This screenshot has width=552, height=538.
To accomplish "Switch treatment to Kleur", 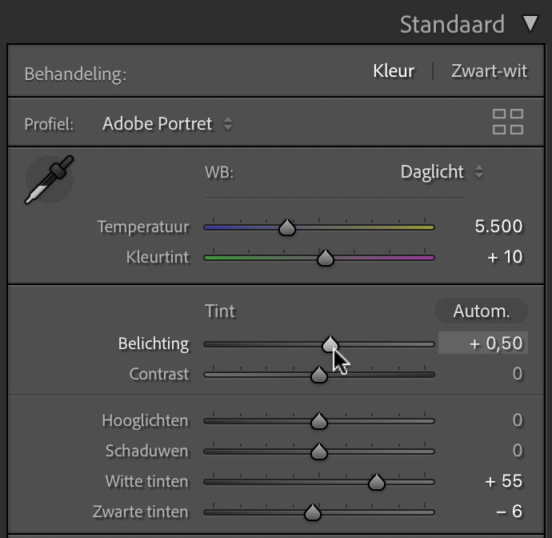I will pyautogui.click(x=394, y=70).
